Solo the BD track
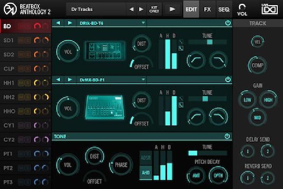This screenshot has width=283, height=189. click(27, 26)
